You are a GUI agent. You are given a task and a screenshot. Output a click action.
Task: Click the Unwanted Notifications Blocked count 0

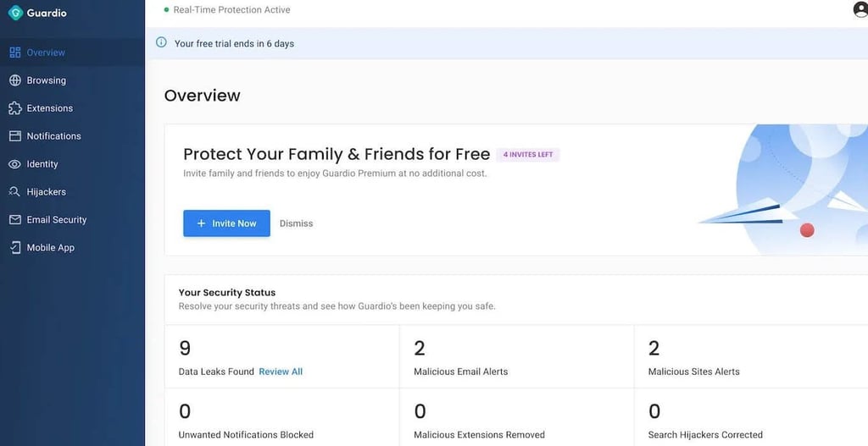click(185, 411)
